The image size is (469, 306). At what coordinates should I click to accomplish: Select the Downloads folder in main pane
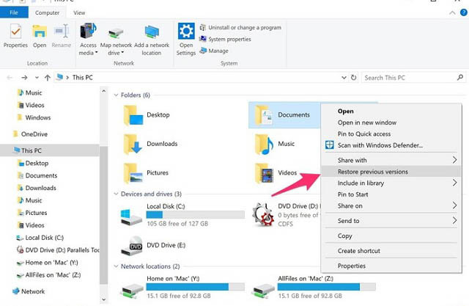point(150,144)
